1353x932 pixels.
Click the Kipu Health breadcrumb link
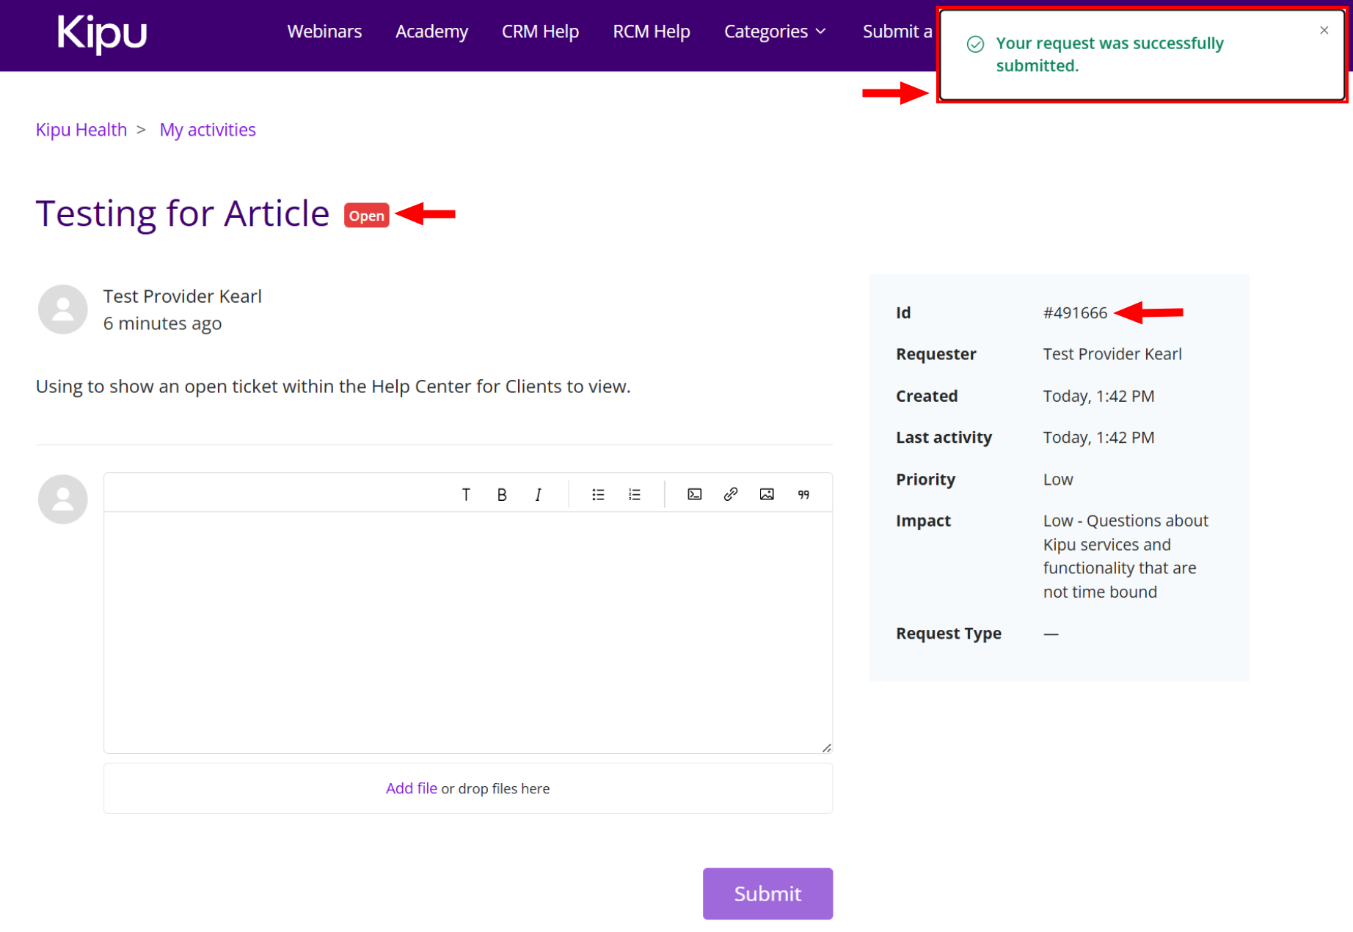(x=81, y=130)
